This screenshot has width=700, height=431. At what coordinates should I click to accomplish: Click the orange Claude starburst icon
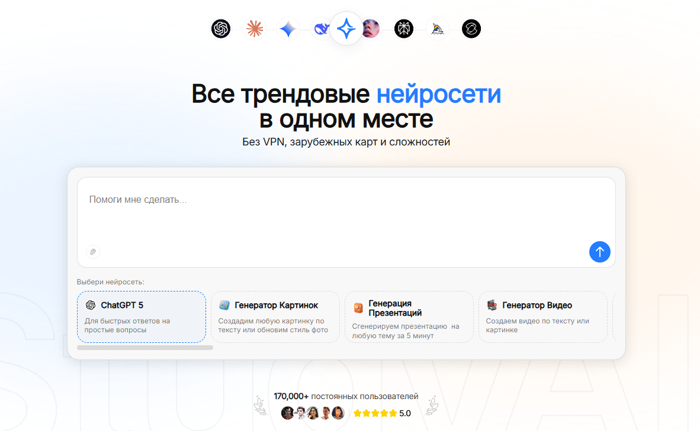click(x=255, y=28)
